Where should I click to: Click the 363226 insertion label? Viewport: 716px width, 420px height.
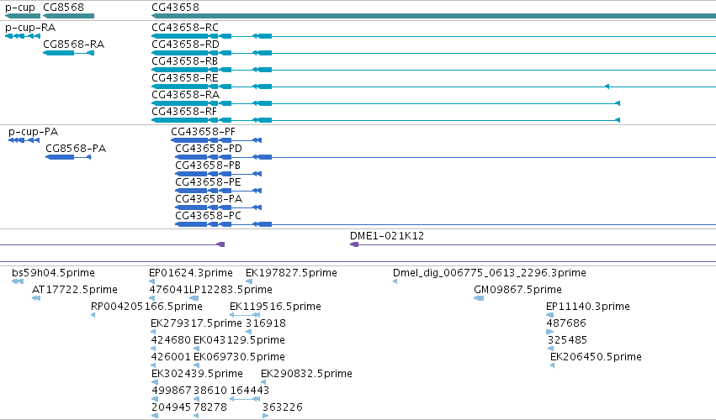[283, 407]
